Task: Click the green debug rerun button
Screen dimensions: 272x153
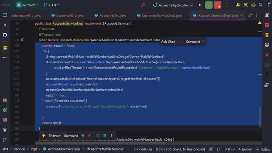Action: (x=209, y=5)
